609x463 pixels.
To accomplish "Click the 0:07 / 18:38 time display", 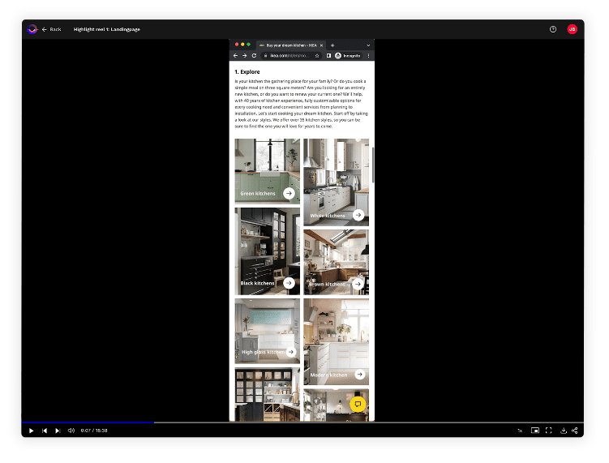I will 94,431.
